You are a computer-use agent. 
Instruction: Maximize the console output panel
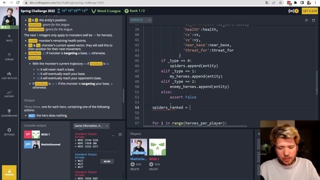point(120,134)
